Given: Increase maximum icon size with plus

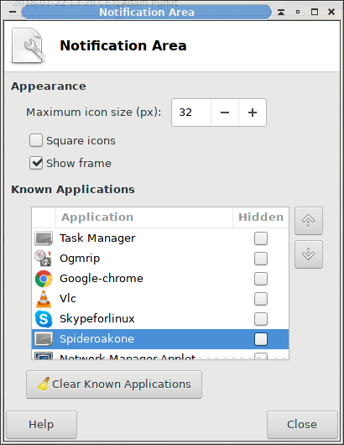Looking at the screenshot, I should coord(253,113).
